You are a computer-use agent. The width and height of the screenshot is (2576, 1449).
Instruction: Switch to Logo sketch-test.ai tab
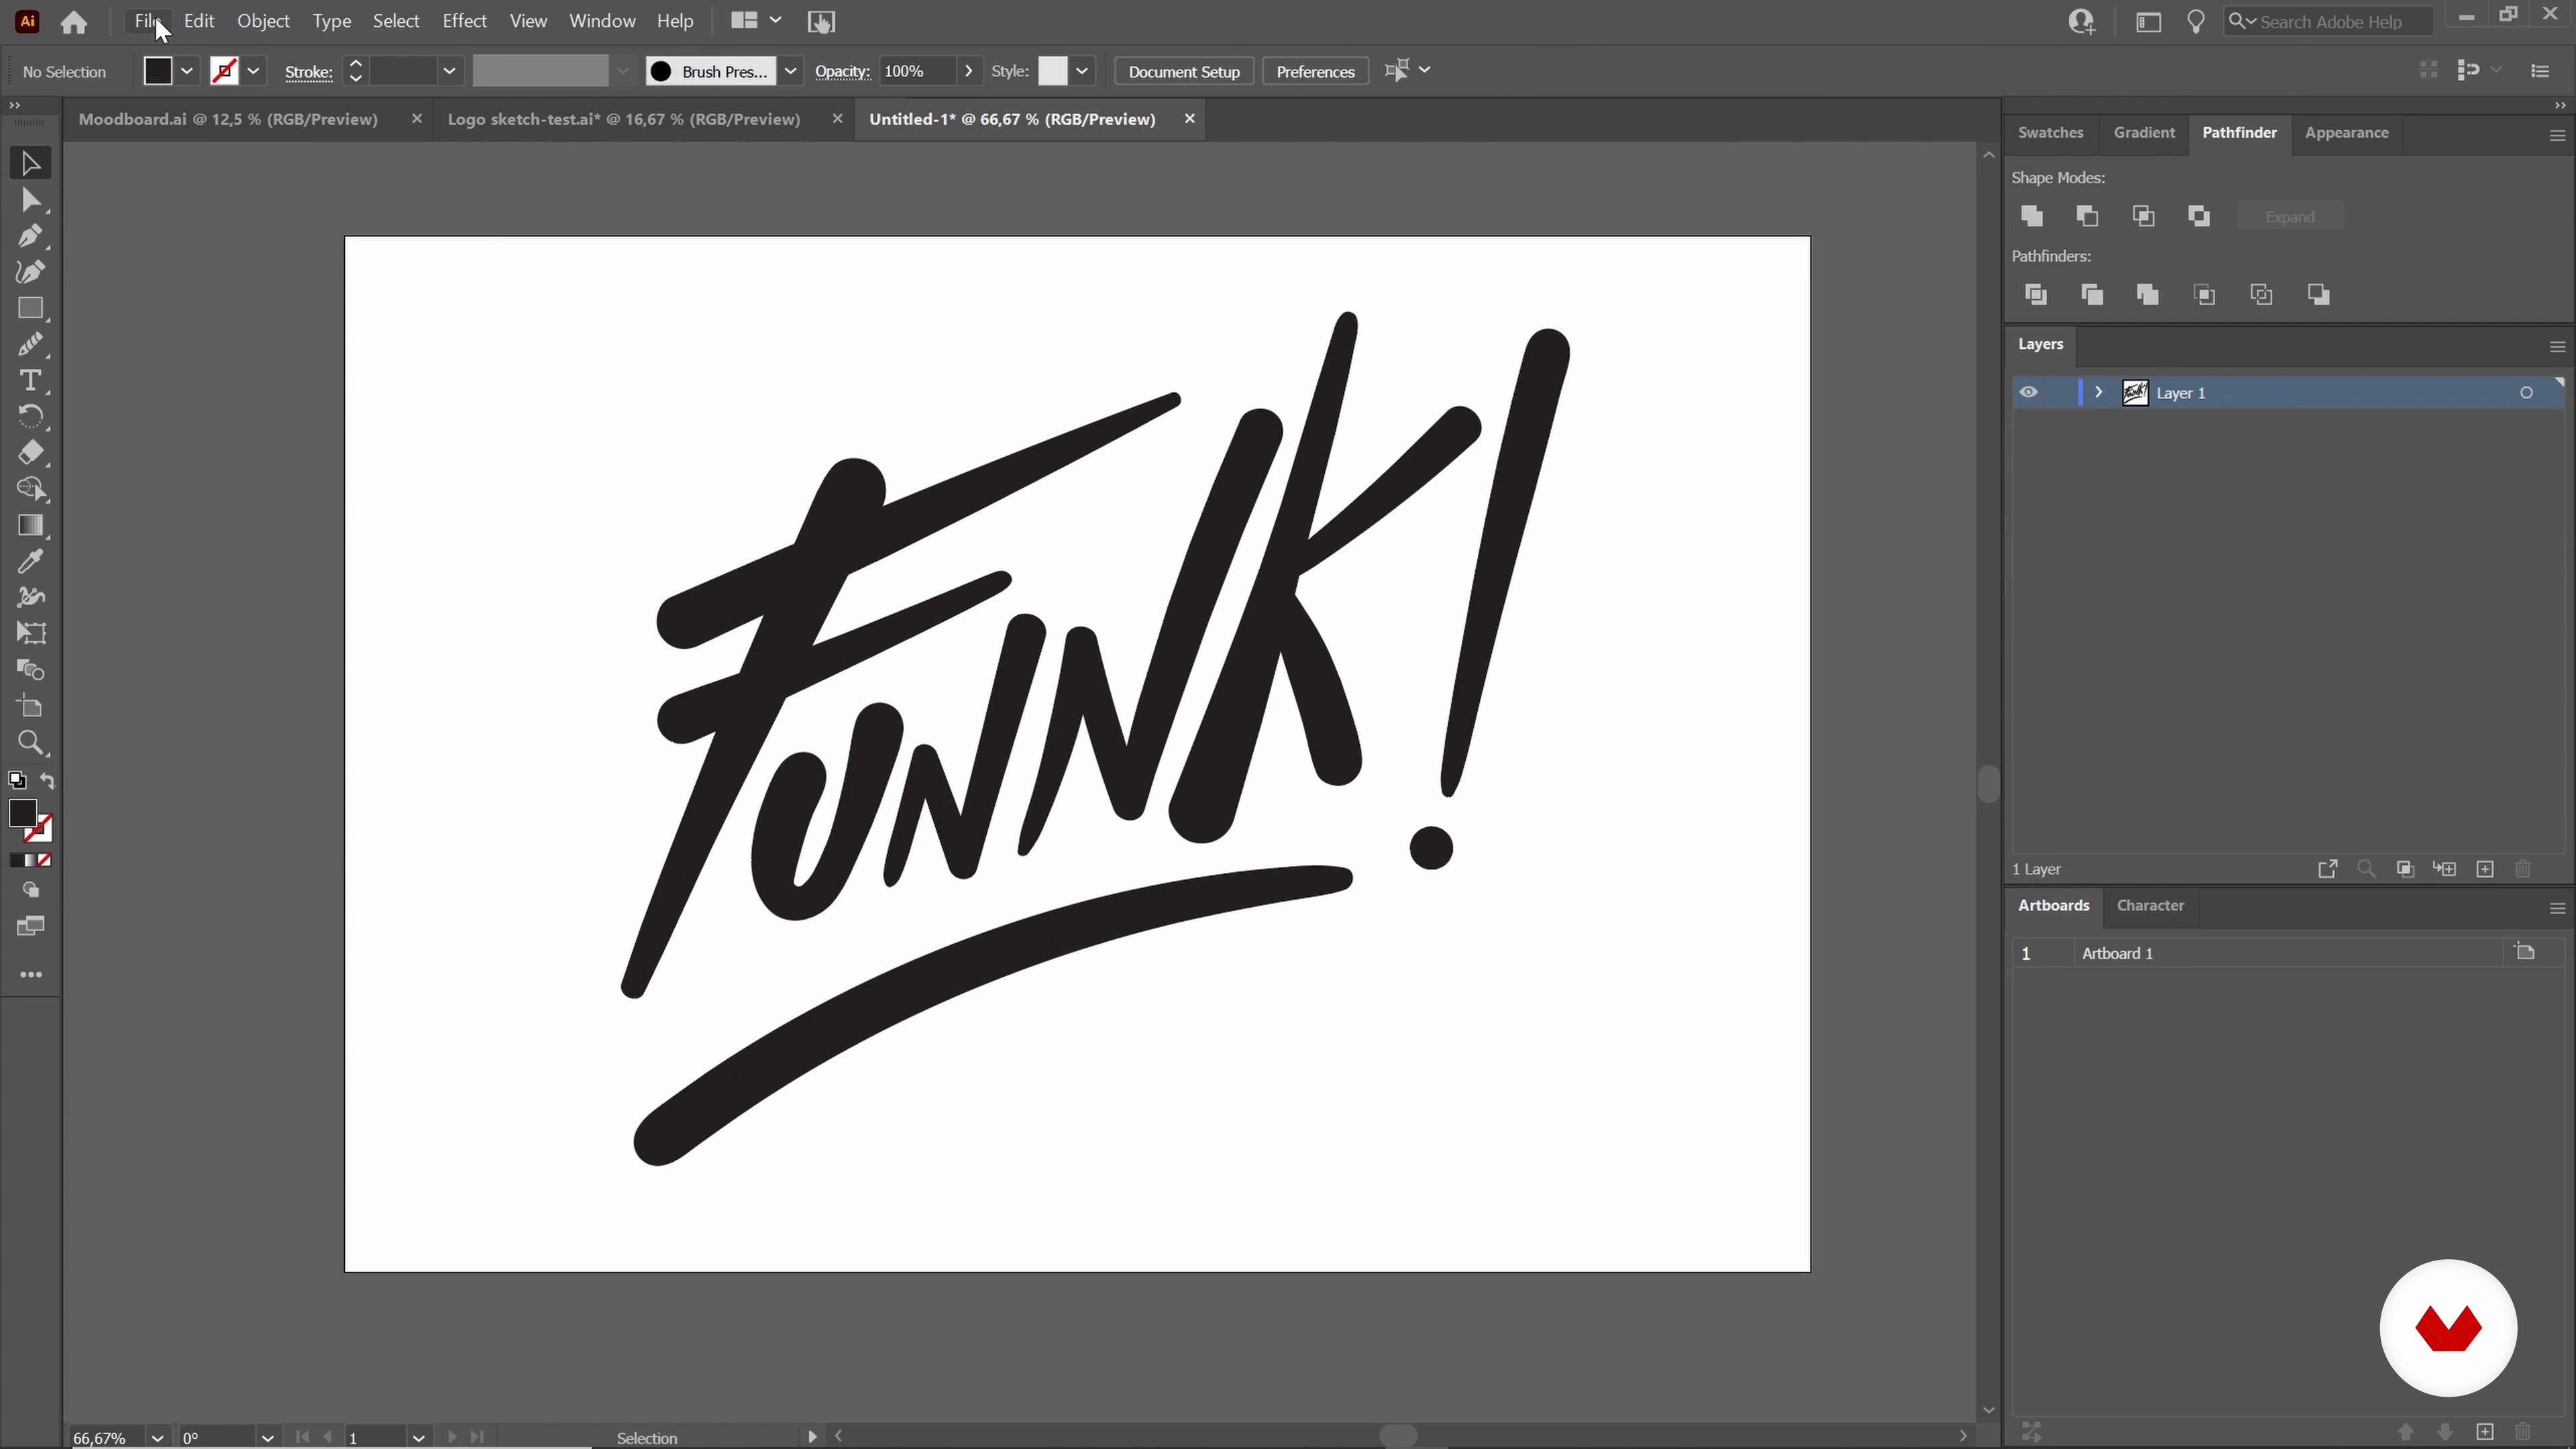pos(623,119)
